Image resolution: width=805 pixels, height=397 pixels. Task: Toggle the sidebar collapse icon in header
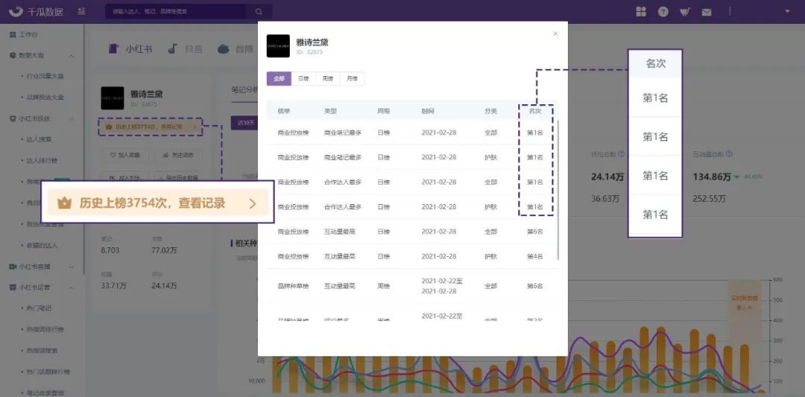82,11
